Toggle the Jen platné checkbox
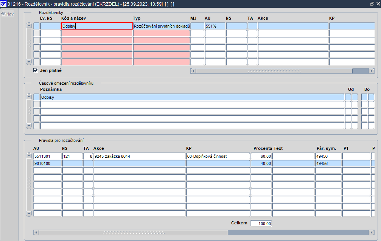The height and width of the screenshot is (241, 381). point(36,70)
